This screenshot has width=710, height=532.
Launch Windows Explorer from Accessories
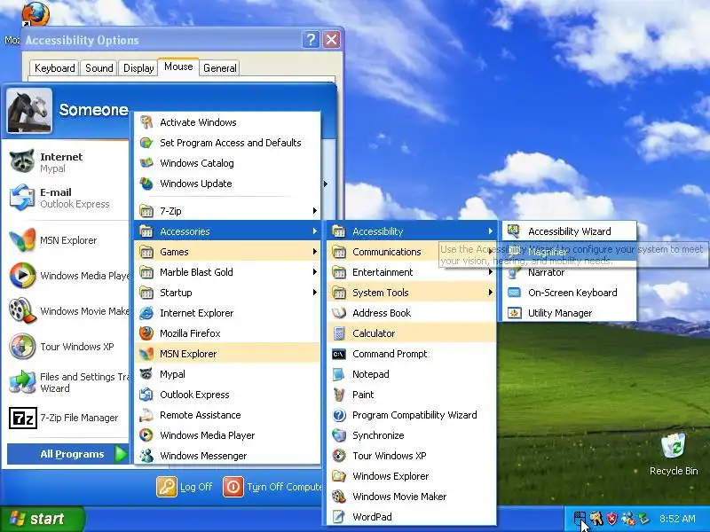[x=411, y=476]
